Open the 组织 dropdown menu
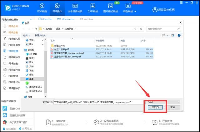200x132 pixels. [x=26, y=36]
